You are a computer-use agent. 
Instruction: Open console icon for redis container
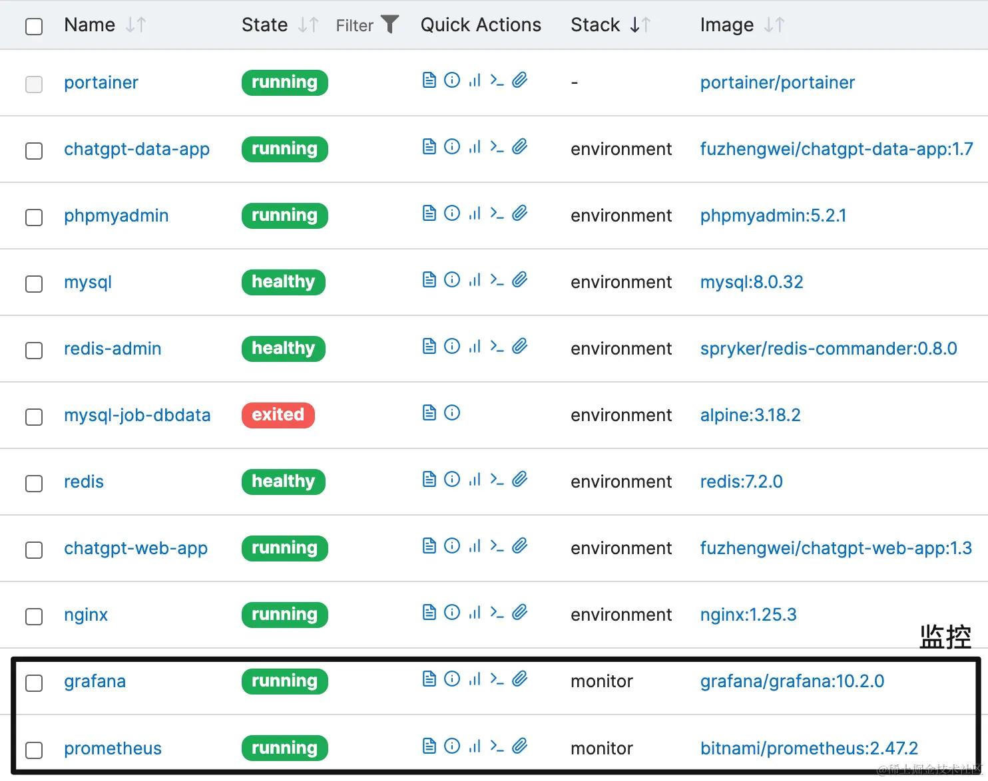(497, 480)
